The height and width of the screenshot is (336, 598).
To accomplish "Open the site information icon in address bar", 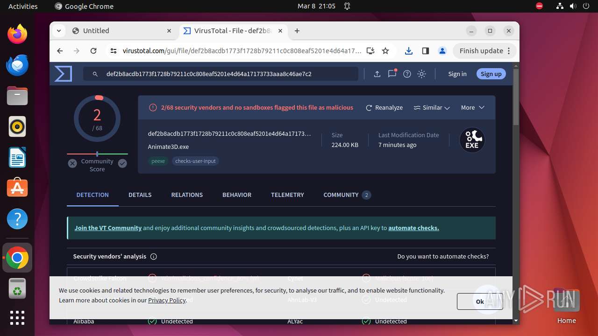I will tap(113, 51).
